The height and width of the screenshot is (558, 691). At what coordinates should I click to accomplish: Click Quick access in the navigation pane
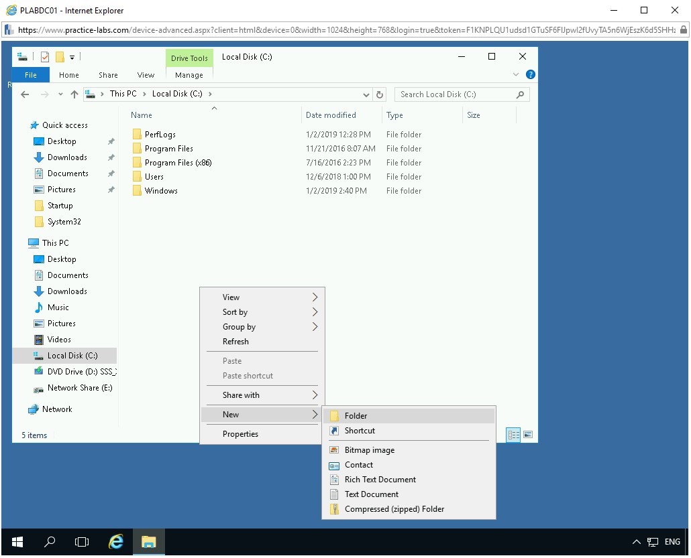(65, 125)
